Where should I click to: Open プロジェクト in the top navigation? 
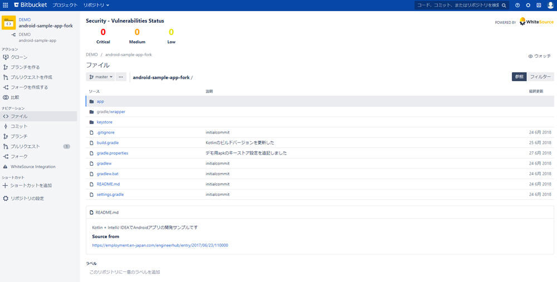65,5
